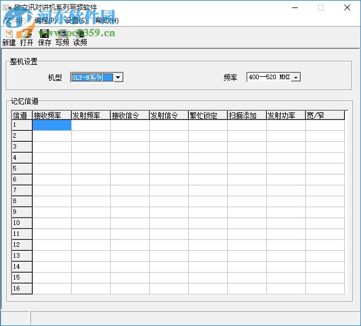Screen dimensions: 361x326
Task: Select channel row header 1
Action: click(22, 125)
